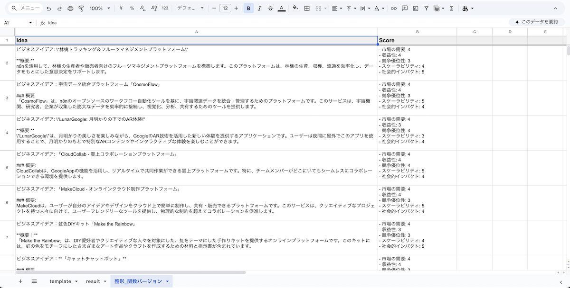The height and width of the screenshot is (288, 570).
Task: Click the print icon in the toolbar
Action: point(71,8)
